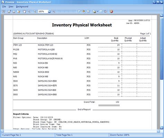The height and width of the screenshot is (138, 164).
Task: Click the Physical Quantity column header
Action: click(128, 39)
